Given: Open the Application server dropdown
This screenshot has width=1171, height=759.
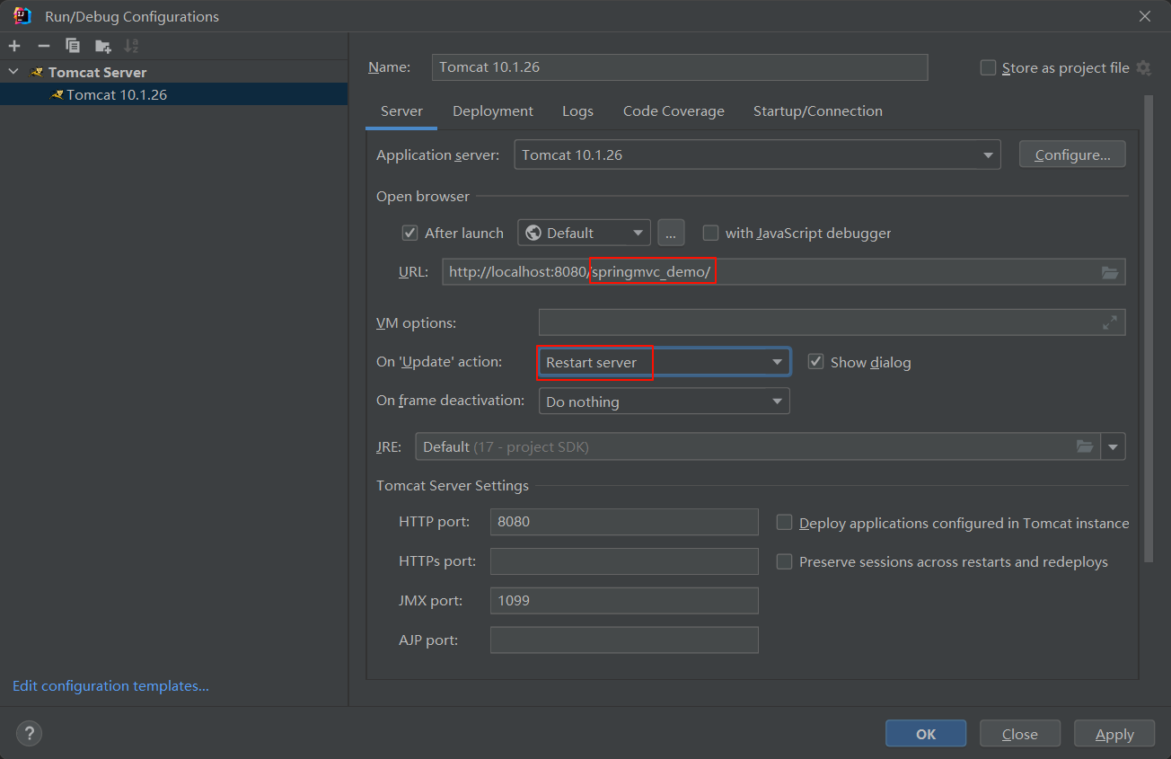Looking at the screenshot, I should coord(757,154).
